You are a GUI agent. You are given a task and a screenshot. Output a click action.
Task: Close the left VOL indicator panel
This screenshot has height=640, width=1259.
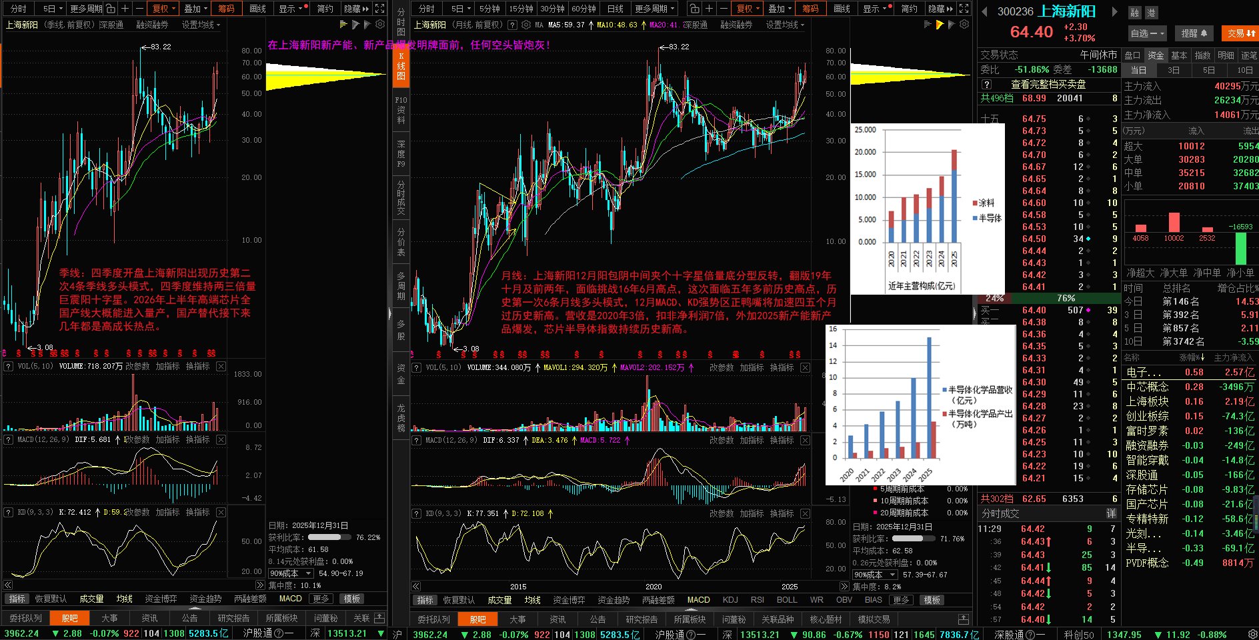[221, 366]
